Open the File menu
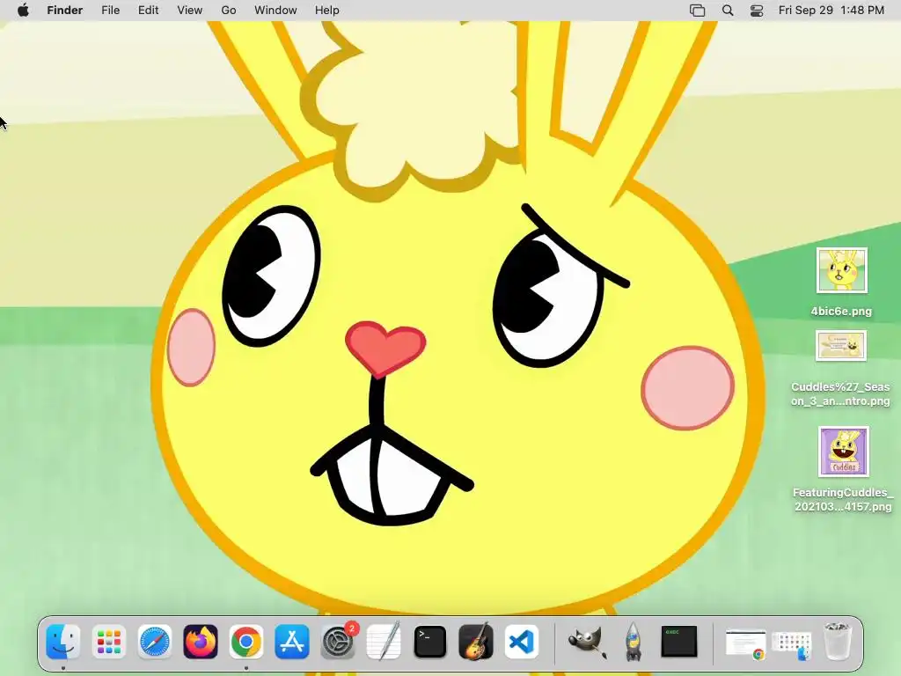Screen dimensions: 901x676 point(110,11)
